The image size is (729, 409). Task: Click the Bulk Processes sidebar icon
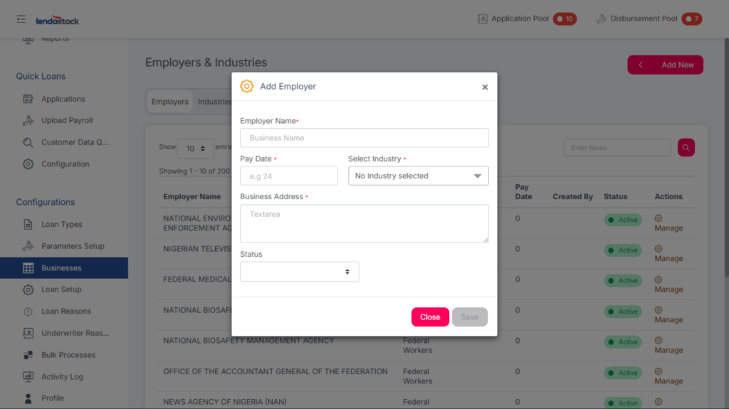coord(28,355)
